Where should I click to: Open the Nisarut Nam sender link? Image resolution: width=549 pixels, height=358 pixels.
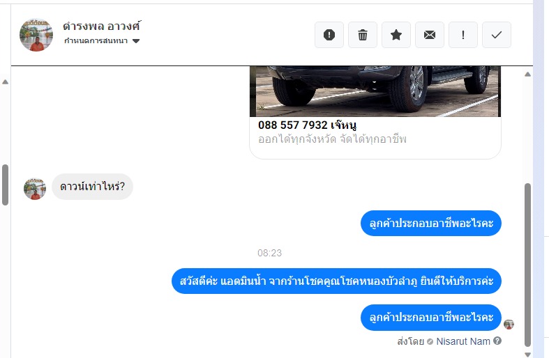(463, 341)
